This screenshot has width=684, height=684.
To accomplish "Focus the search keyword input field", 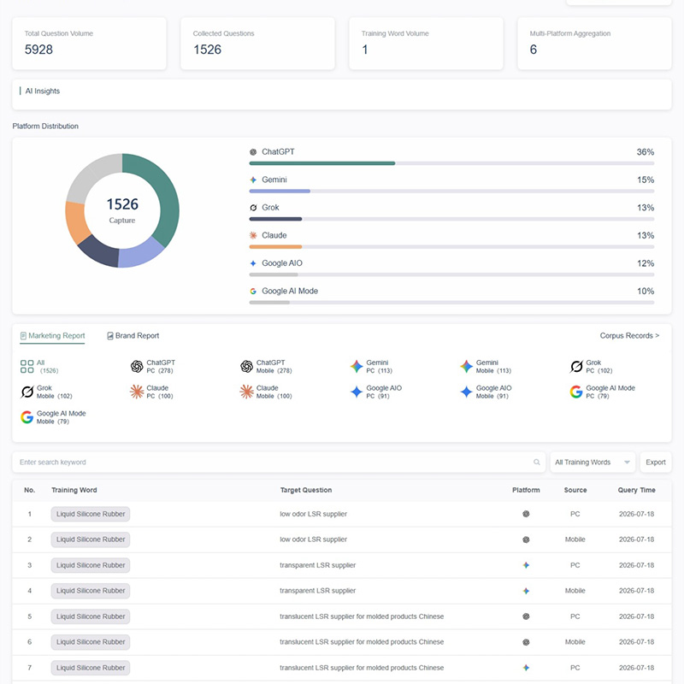I will tap(274, 462).
